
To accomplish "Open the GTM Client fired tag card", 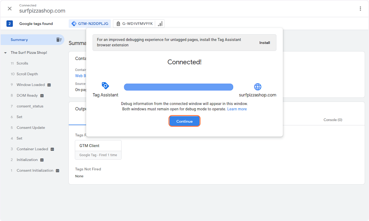I will pos(98,150).
